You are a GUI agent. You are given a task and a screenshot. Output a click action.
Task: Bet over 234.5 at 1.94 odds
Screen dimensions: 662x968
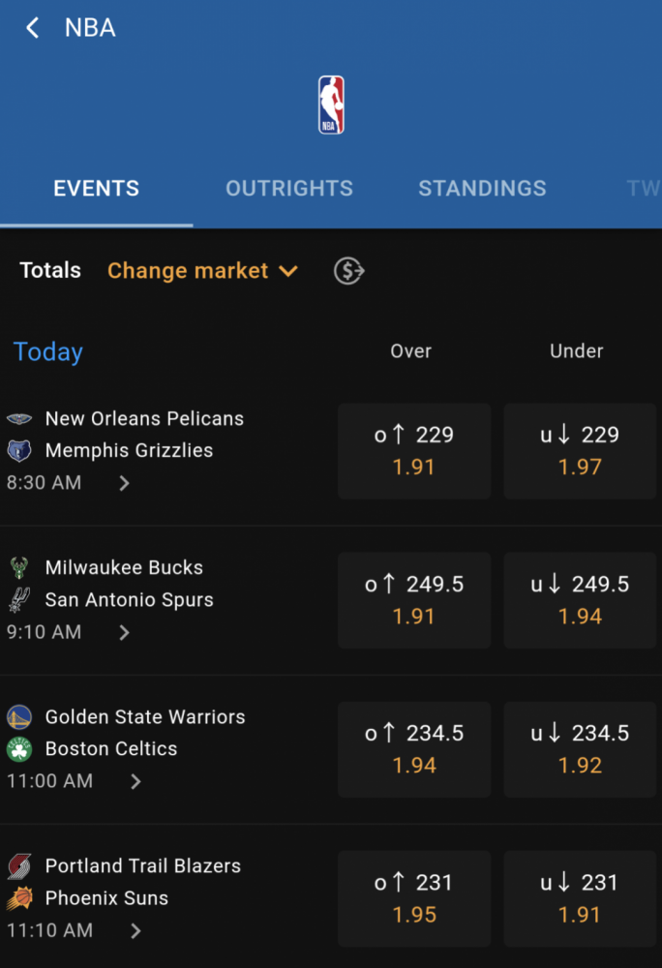[x=414, y=749]
